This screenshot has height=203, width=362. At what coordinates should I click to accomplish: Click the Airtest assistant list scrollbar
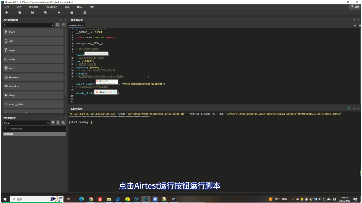(x=65, y=62)
